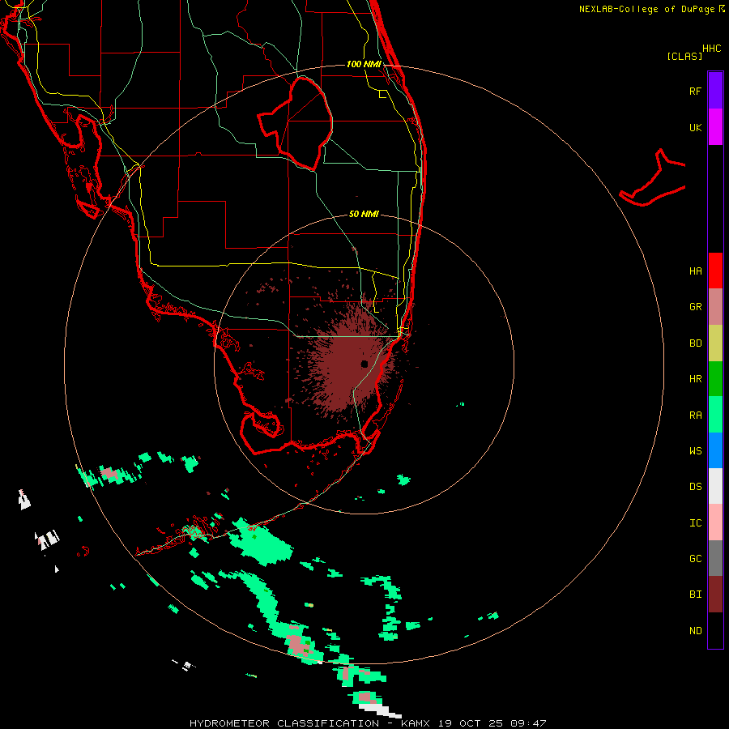The image size is (729, 729).
Task: Click the 'KAMX' station identifier
Action: coord(416,723)
